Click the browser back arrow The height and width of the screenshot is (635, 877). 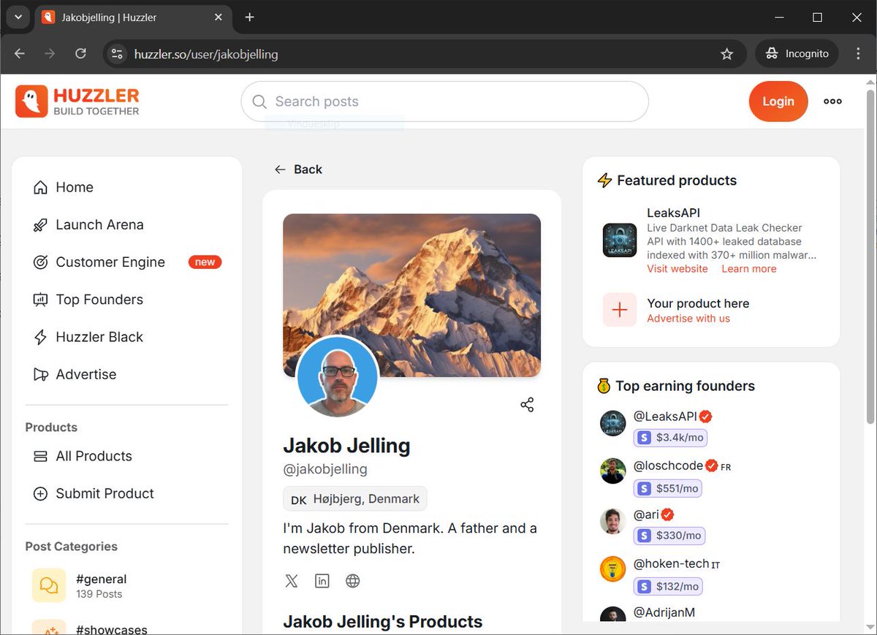[20, 53]
